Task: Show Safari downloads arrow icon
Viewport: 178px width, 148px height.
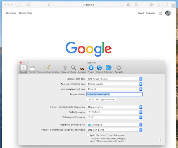Action: pos(151,5)
